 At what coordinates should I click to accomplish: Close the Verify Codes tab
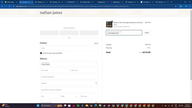17,2
